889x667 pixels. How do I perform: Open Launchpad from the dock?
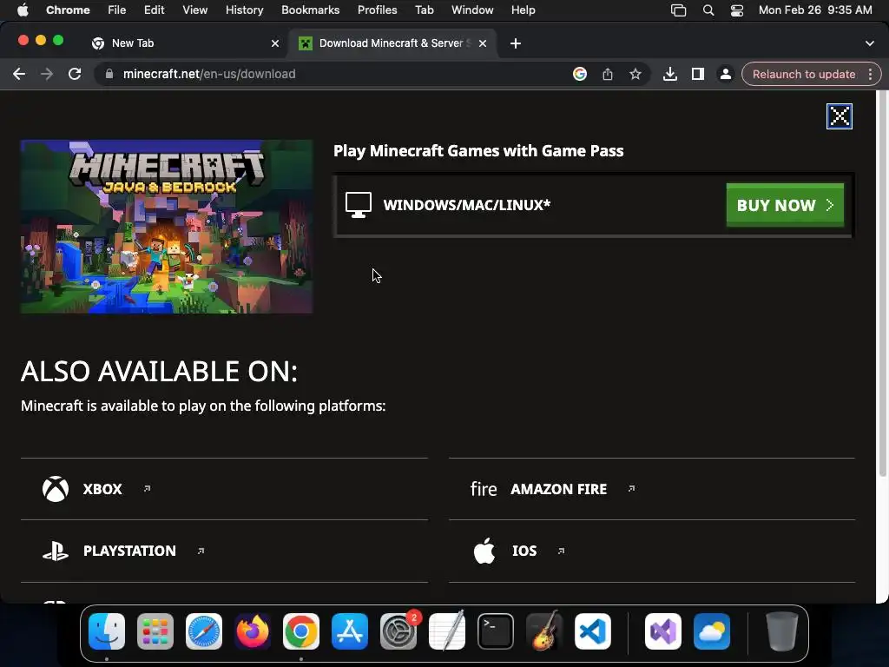[155, 631]
